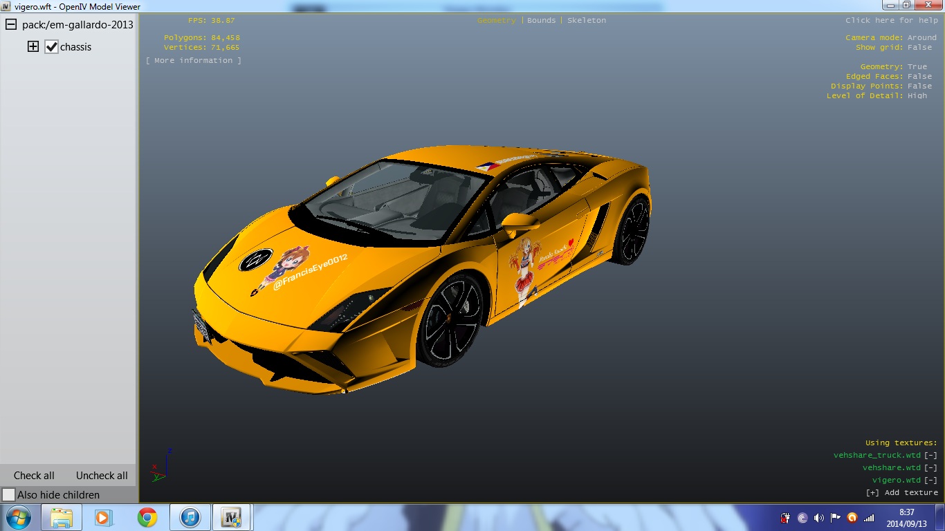This screenshot has width=945, height=531.
Task: Remove the vigero.wtd texture with [-]
Action: [x=930, y=481]
